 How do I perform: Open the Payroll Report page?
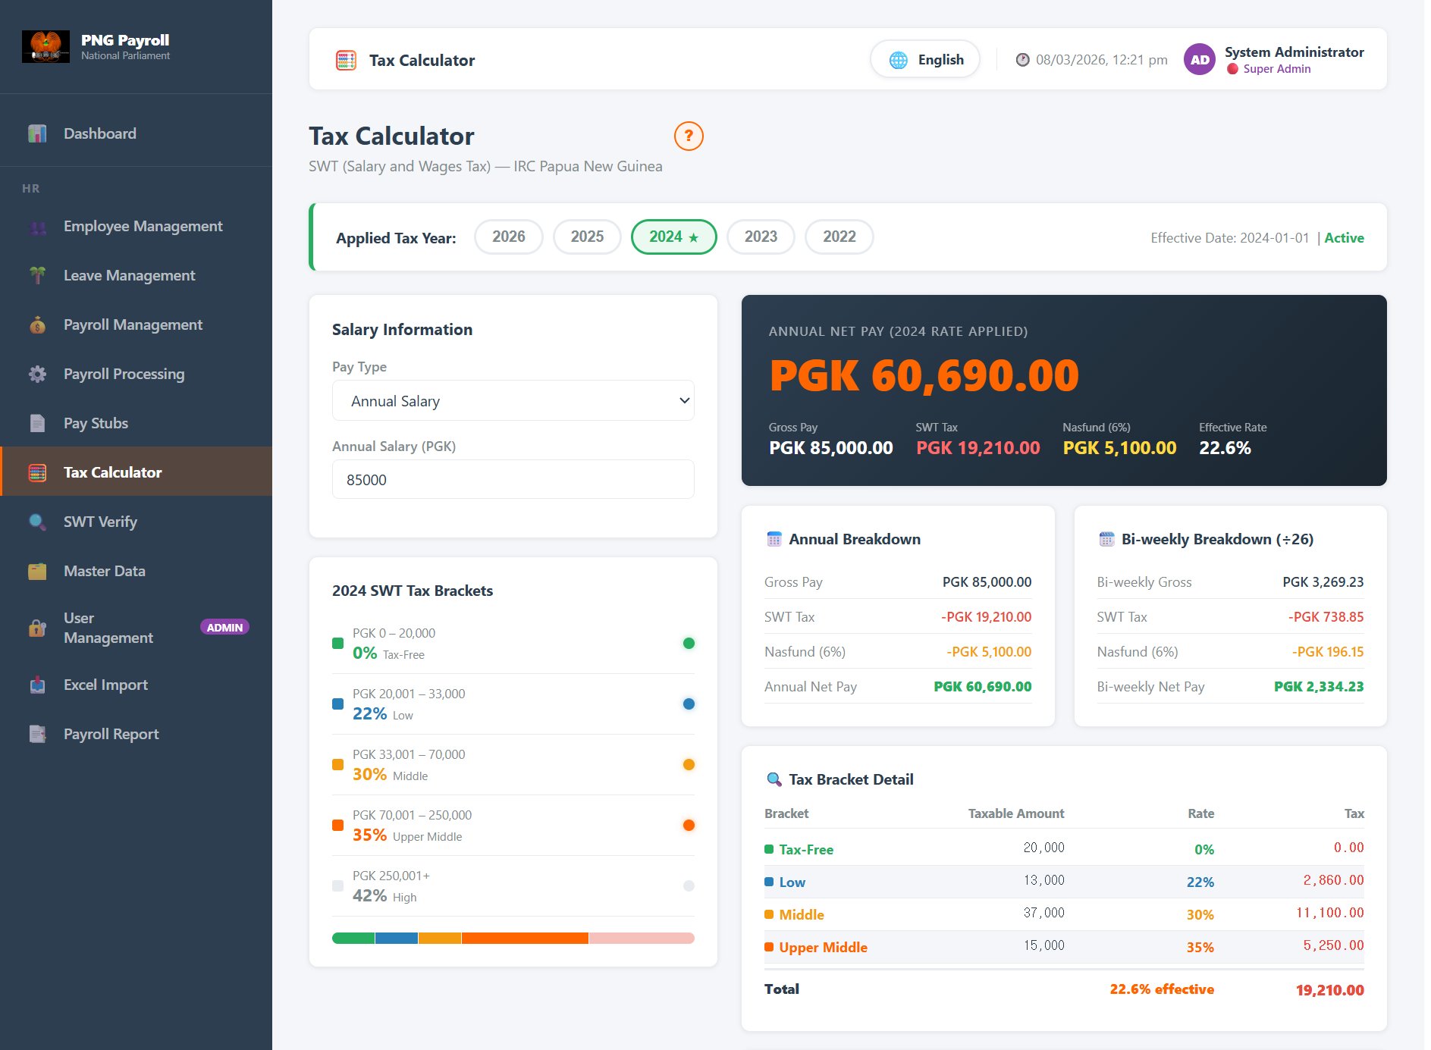[x=137, y=735]
